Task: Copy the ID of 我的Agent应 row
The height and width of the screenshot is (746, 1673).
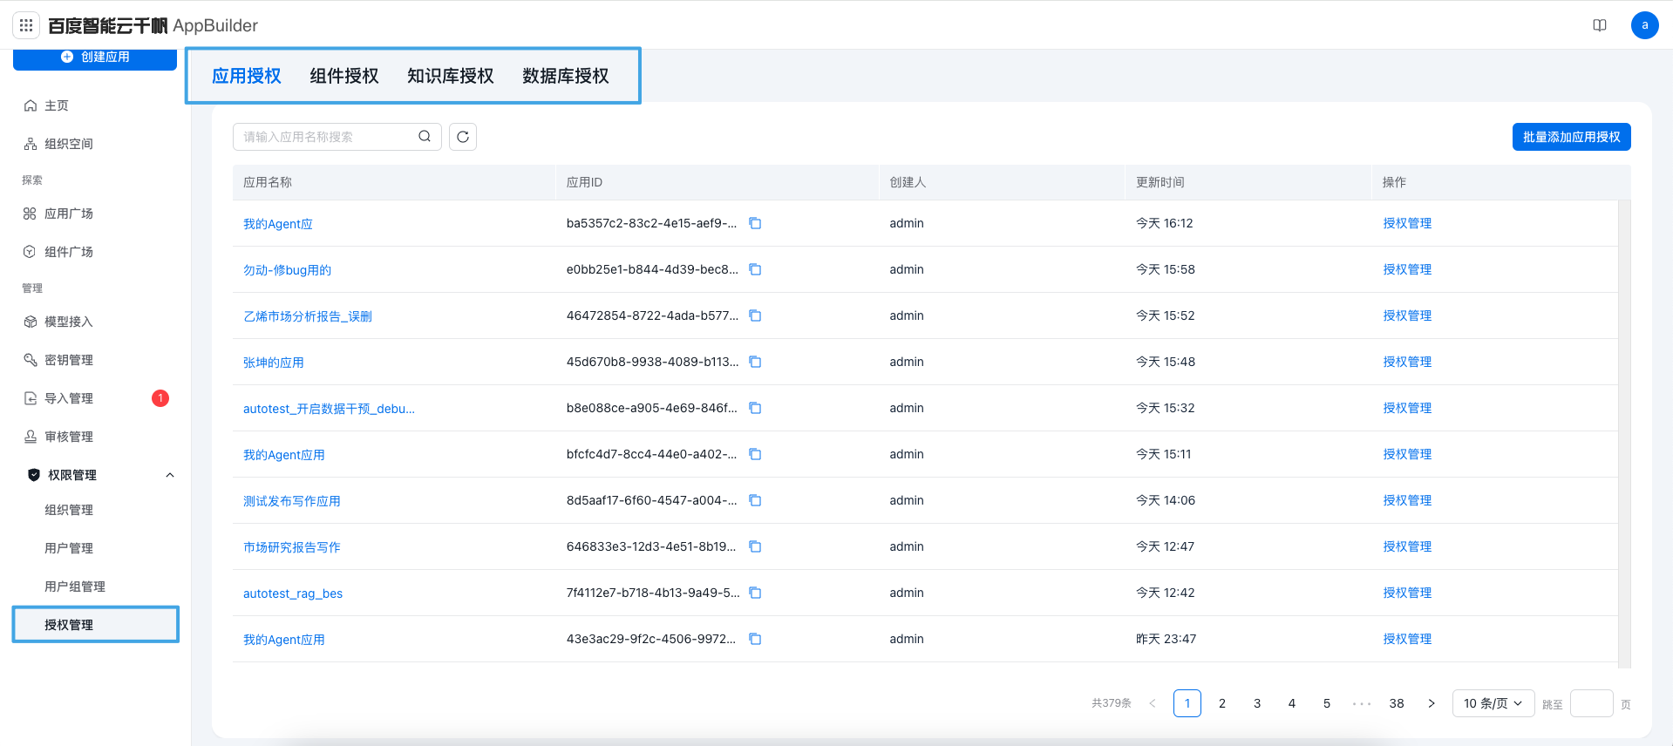Action: click(755, 223)
